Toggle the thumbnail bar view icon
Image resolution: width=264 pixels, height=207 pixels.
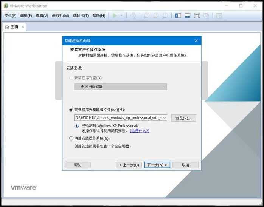(187, 15)
